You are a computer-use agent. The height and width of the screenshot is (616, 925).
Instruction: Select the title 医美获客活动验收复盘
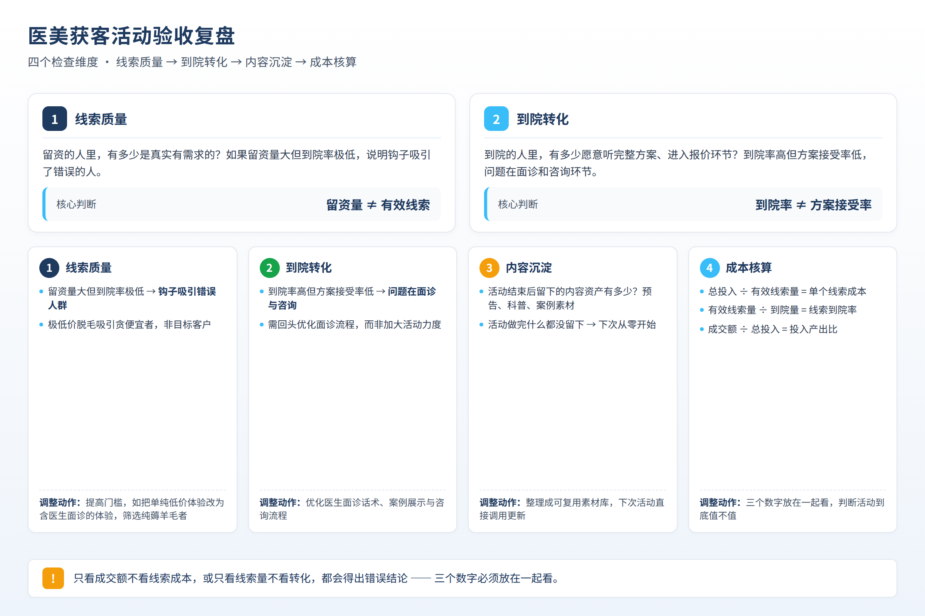click(132, 36)
